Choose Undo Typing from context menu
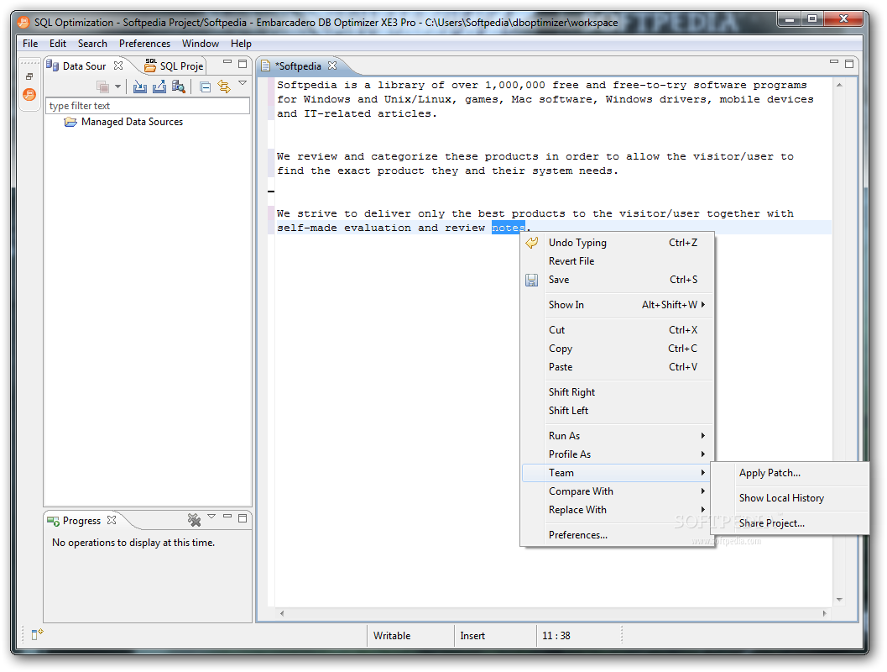 618,243
